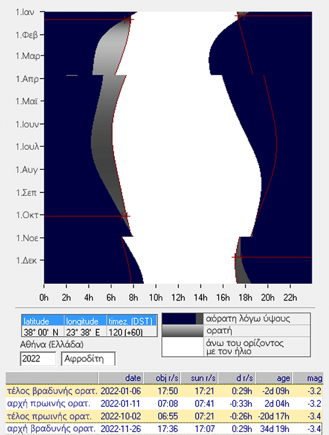Click the latitude value 38° 00' N
Image resolution: width=329 pixels, height=435 pixels.
pos(43,332)
